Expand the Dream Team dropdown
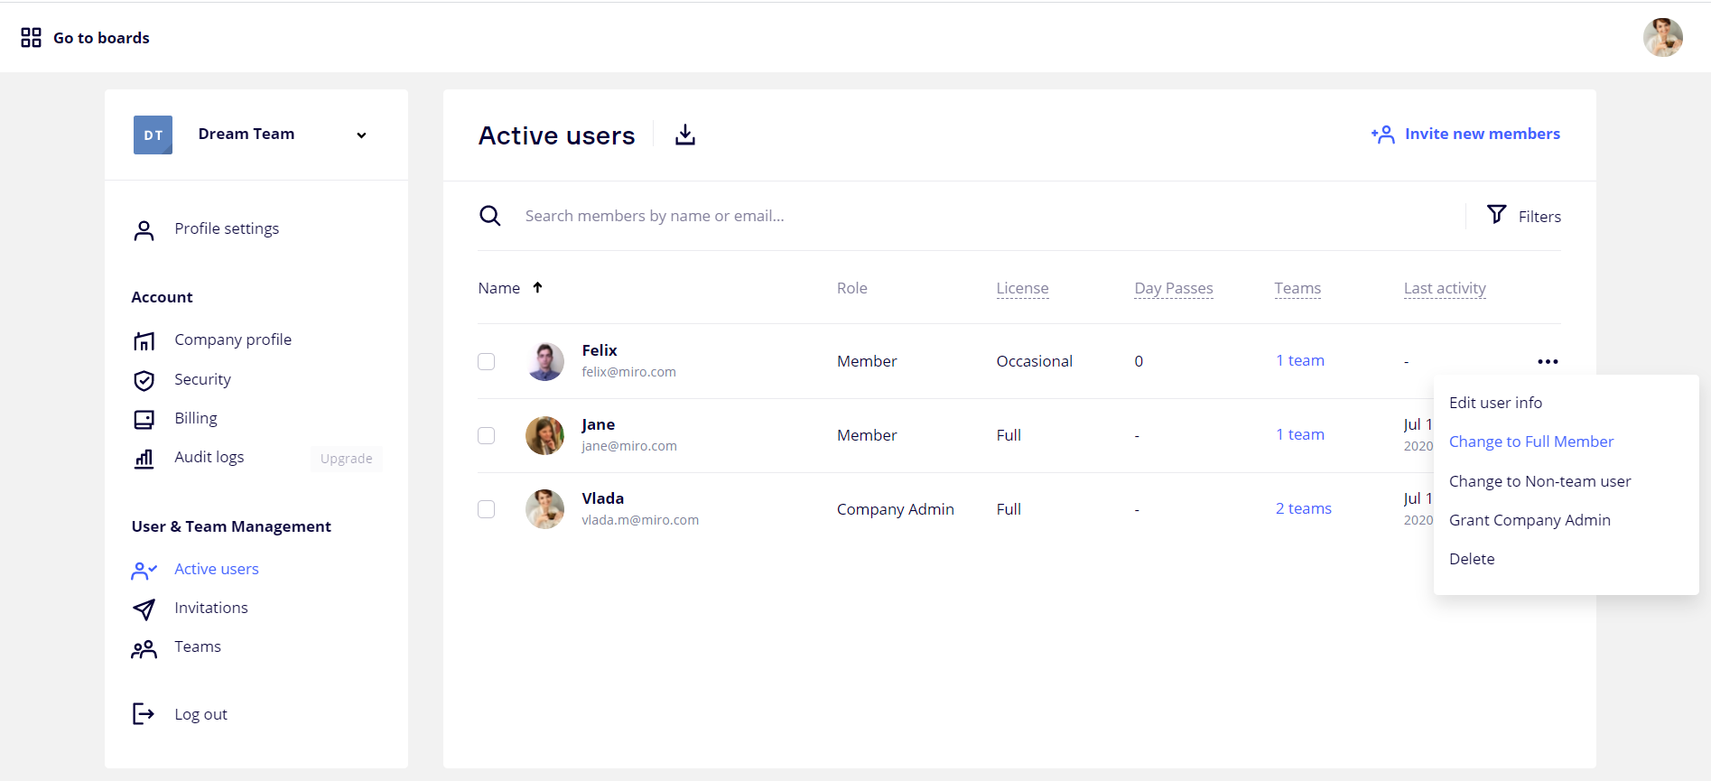The height and width of the screenshot is (781, 1711). [361, 135]
